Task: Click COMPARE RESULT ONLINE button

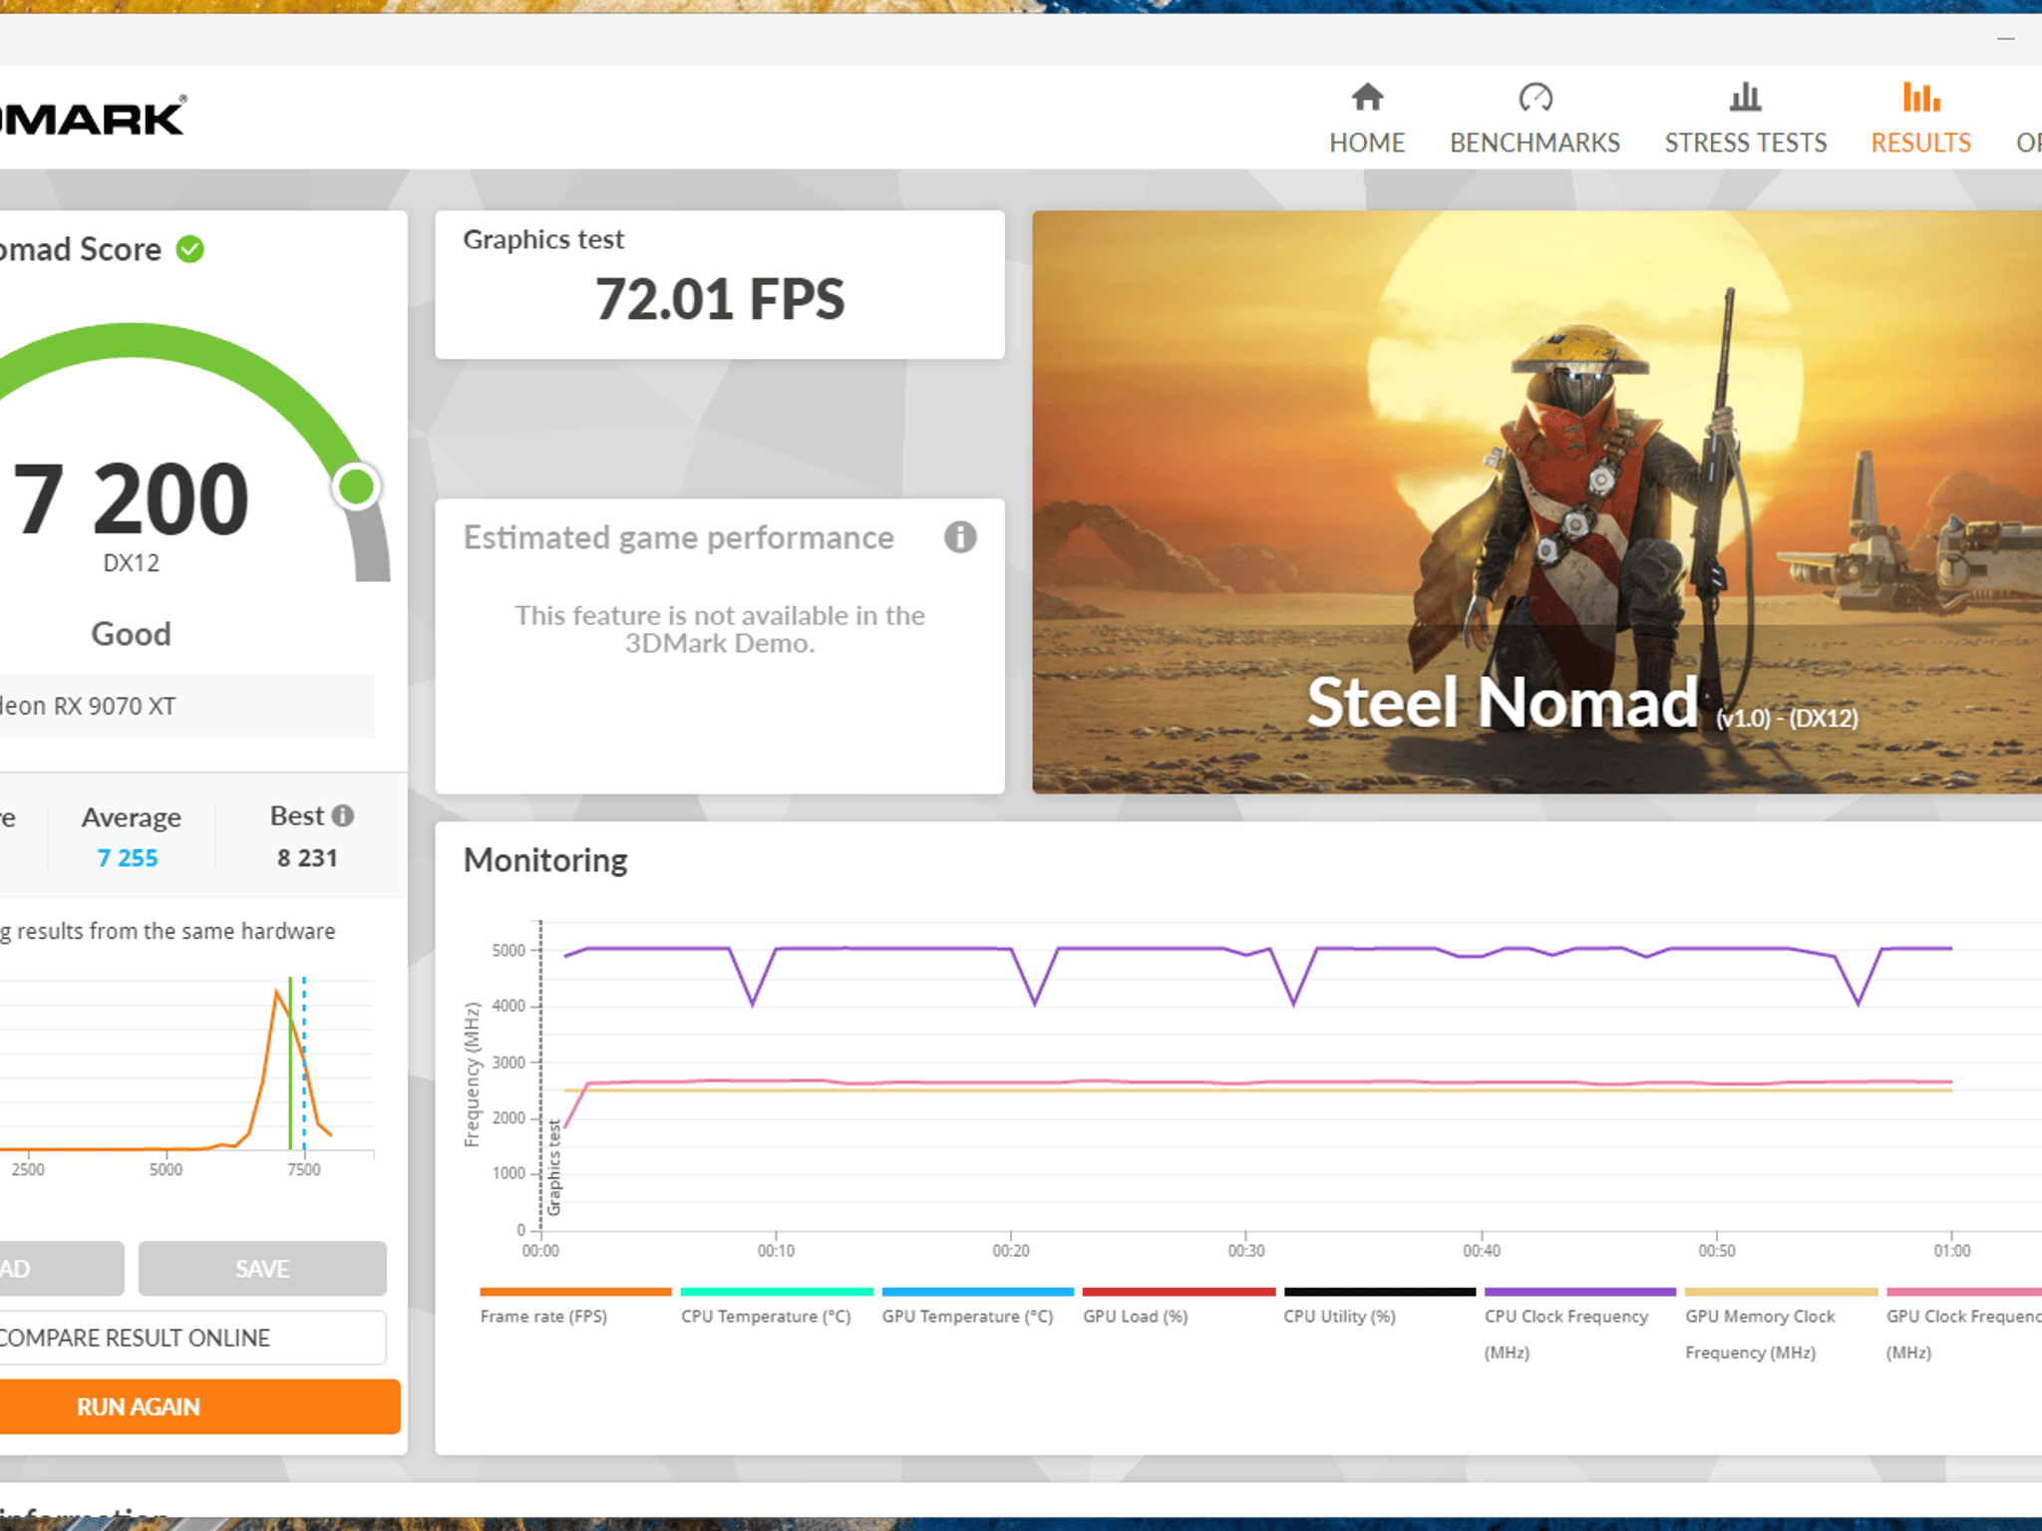Action: tap(192, 1338)
